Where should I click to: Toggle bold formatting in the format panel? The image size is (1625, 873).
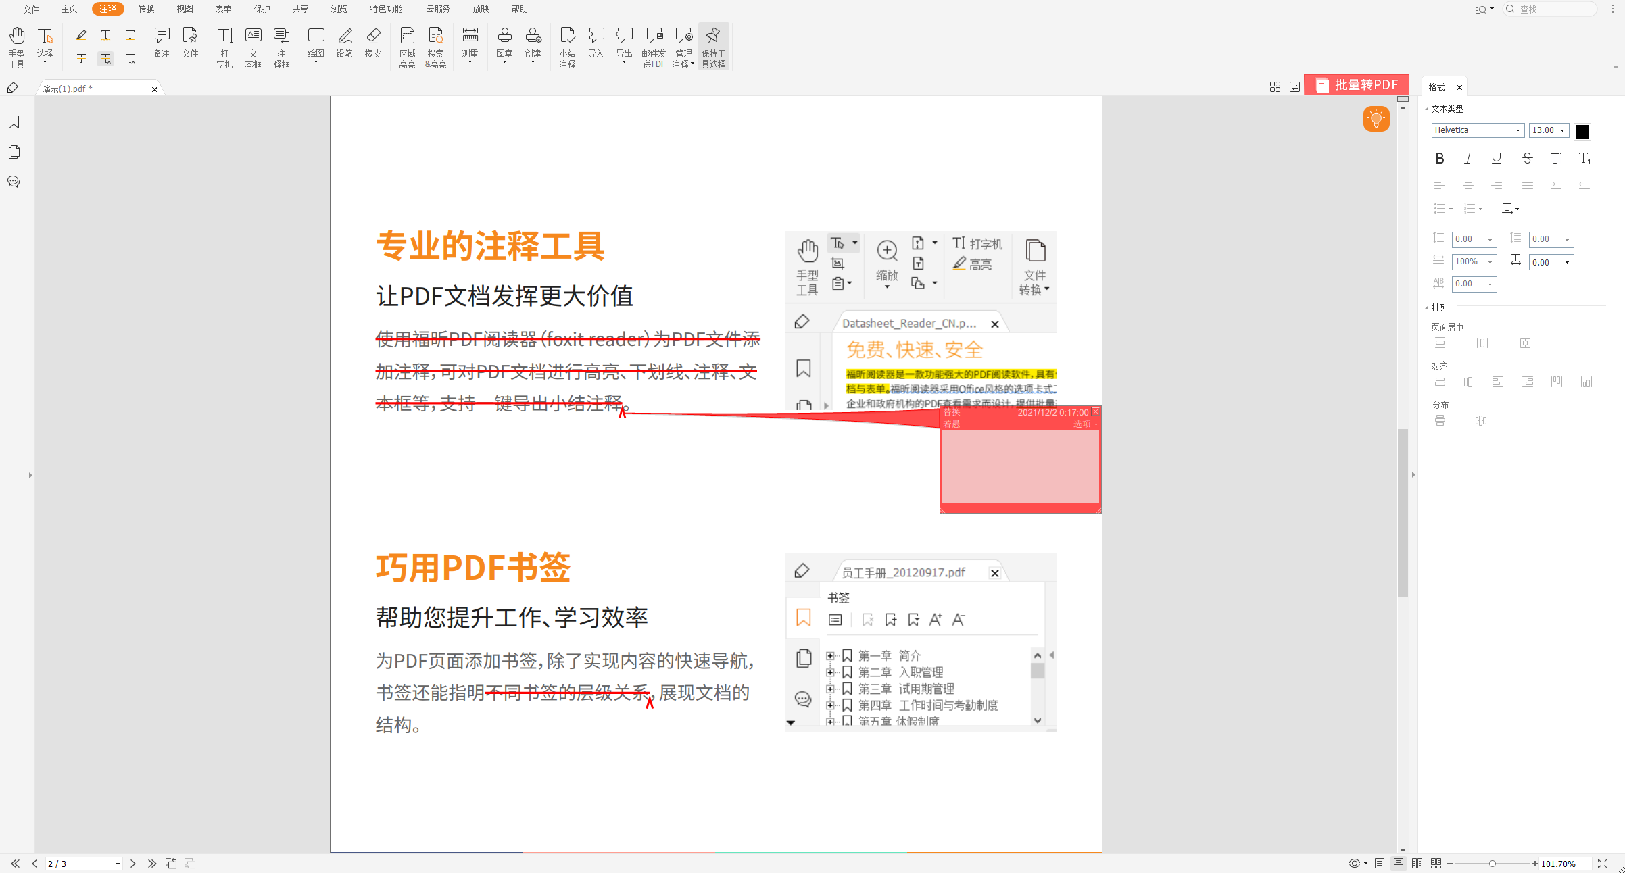pos(1439,158)
